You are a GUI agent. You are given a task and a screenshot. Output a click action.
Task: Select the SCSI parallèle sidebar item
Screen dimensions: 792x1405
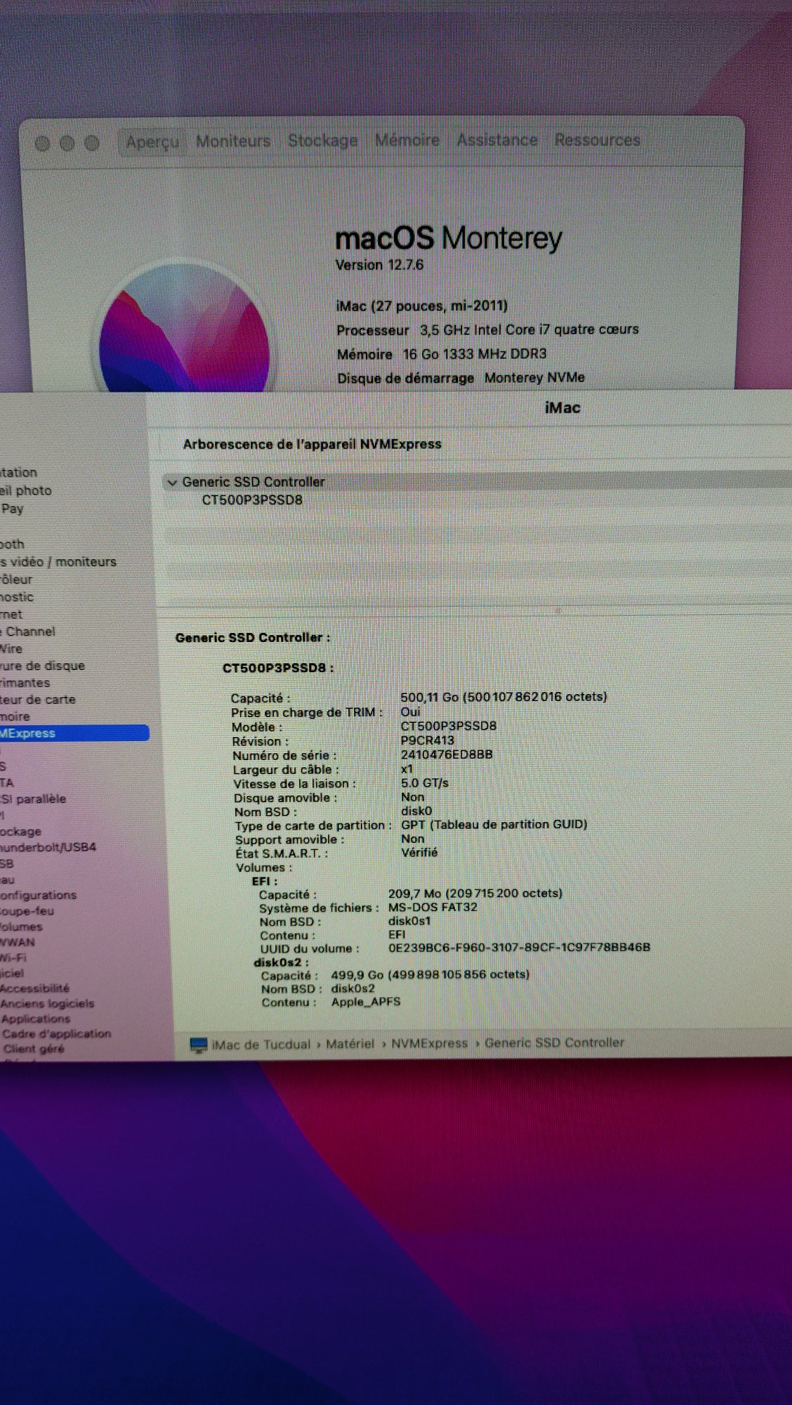[x=33, y=799]
